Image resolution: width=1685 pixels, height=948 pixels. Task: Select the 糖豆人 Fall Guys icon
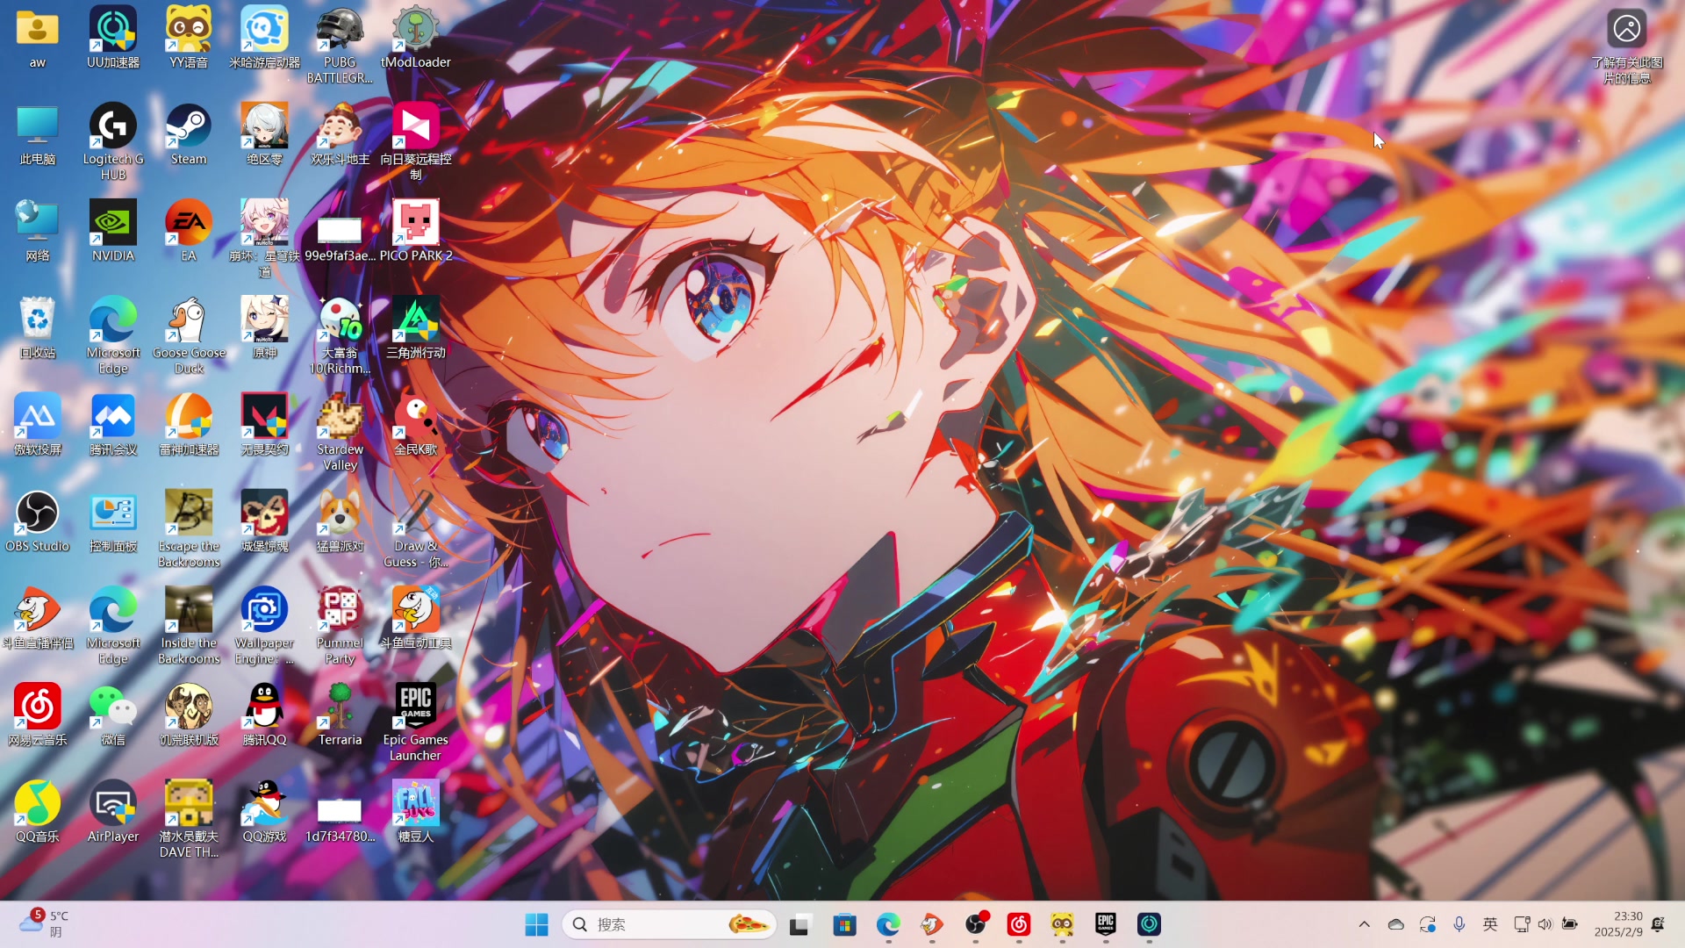415,811
